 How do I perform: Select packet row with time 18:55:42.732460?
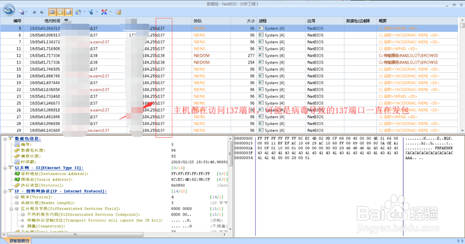(229, 96)
